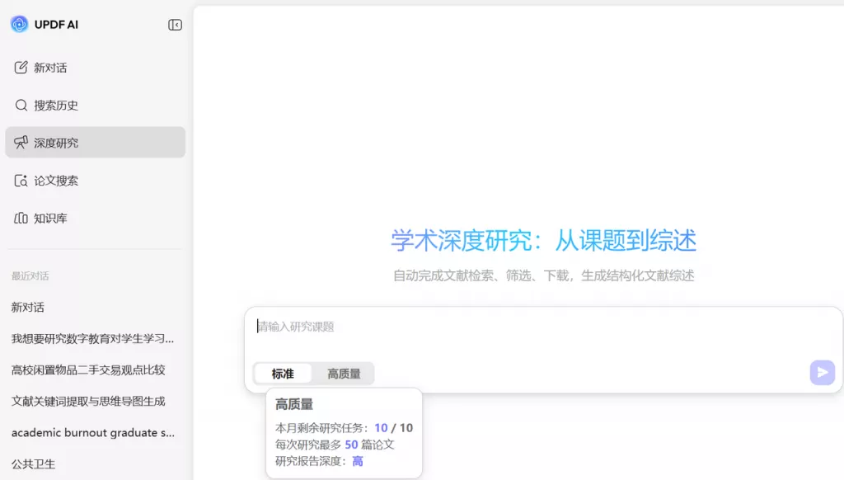This screenshot has width=844, height=480.
Task: Open 论文搜索 via its document icon
Action: tap(21, 180)
